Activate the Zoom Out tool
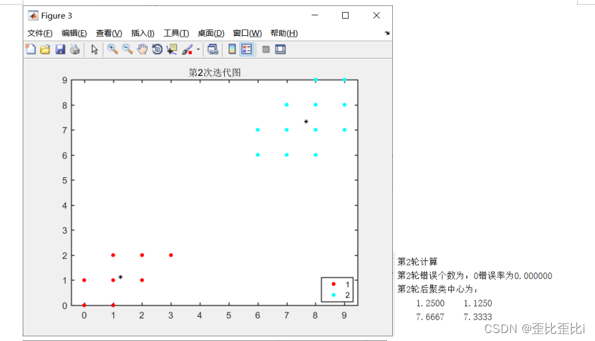 pos(127,49)
